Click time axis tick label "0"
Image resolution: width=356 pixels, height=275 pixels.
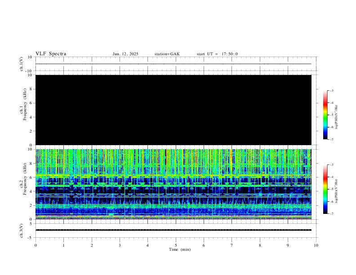(36, 245)
